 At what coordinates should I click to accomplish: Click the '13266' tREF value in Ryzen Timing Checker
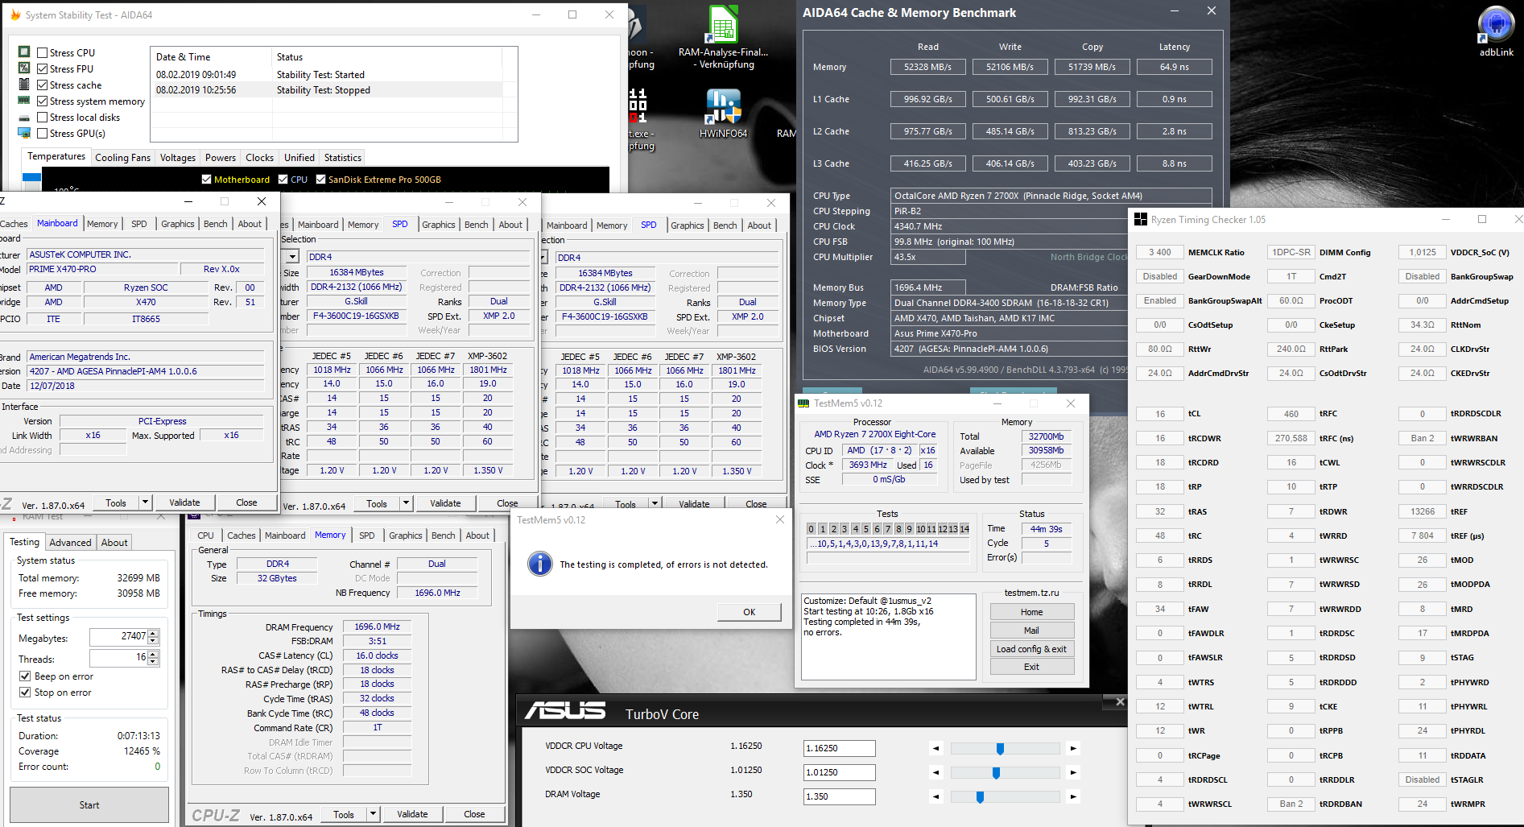tap(1422, 511)
